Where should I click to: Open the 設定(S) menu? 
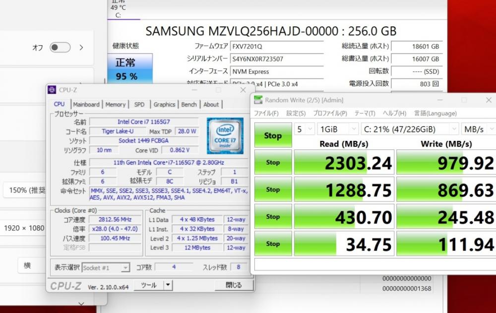tap(296, 113)
